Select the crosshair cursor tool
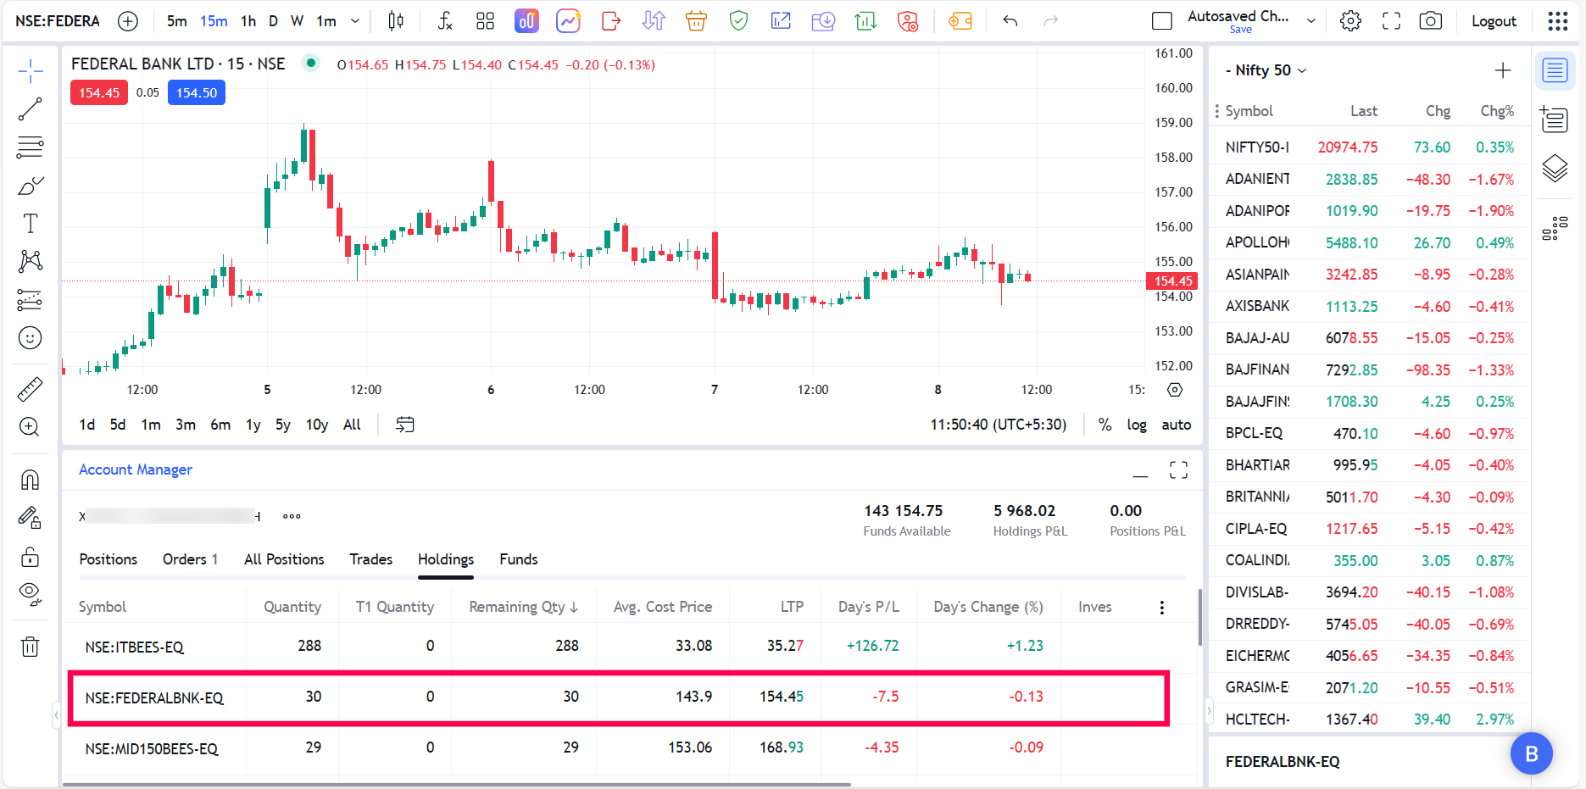This screenshot has width=1586, height=789. click(x=31, y=72)
